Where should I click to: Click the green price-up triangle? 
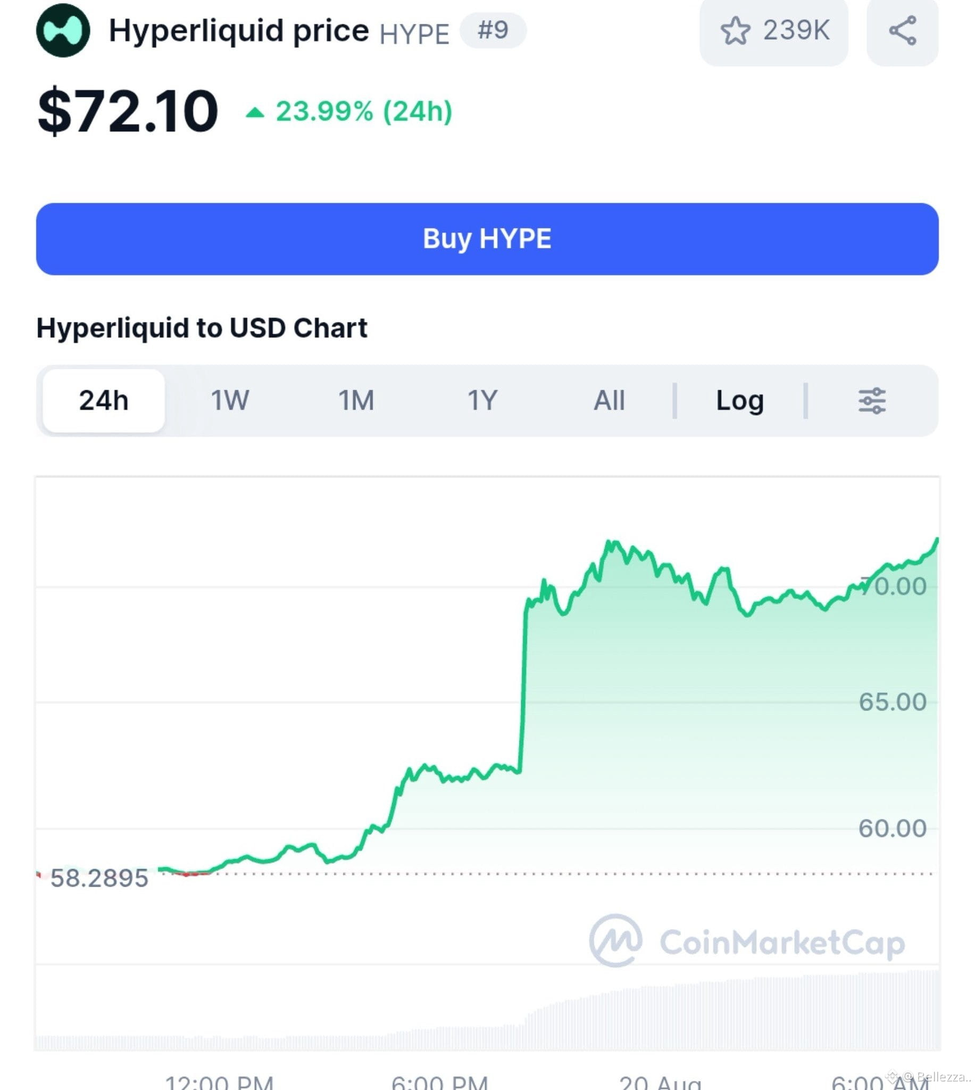(x=255, y=112)
